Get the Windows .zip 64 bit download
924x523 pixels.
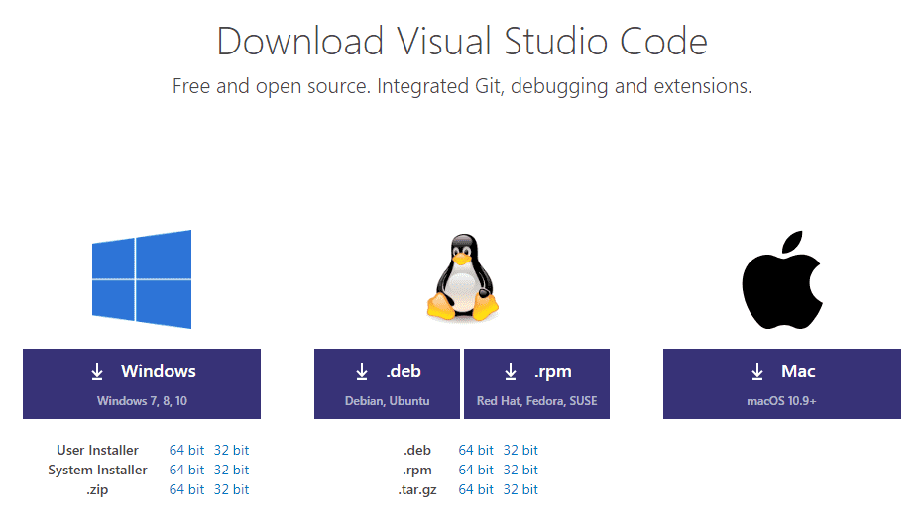pos(186,489)
